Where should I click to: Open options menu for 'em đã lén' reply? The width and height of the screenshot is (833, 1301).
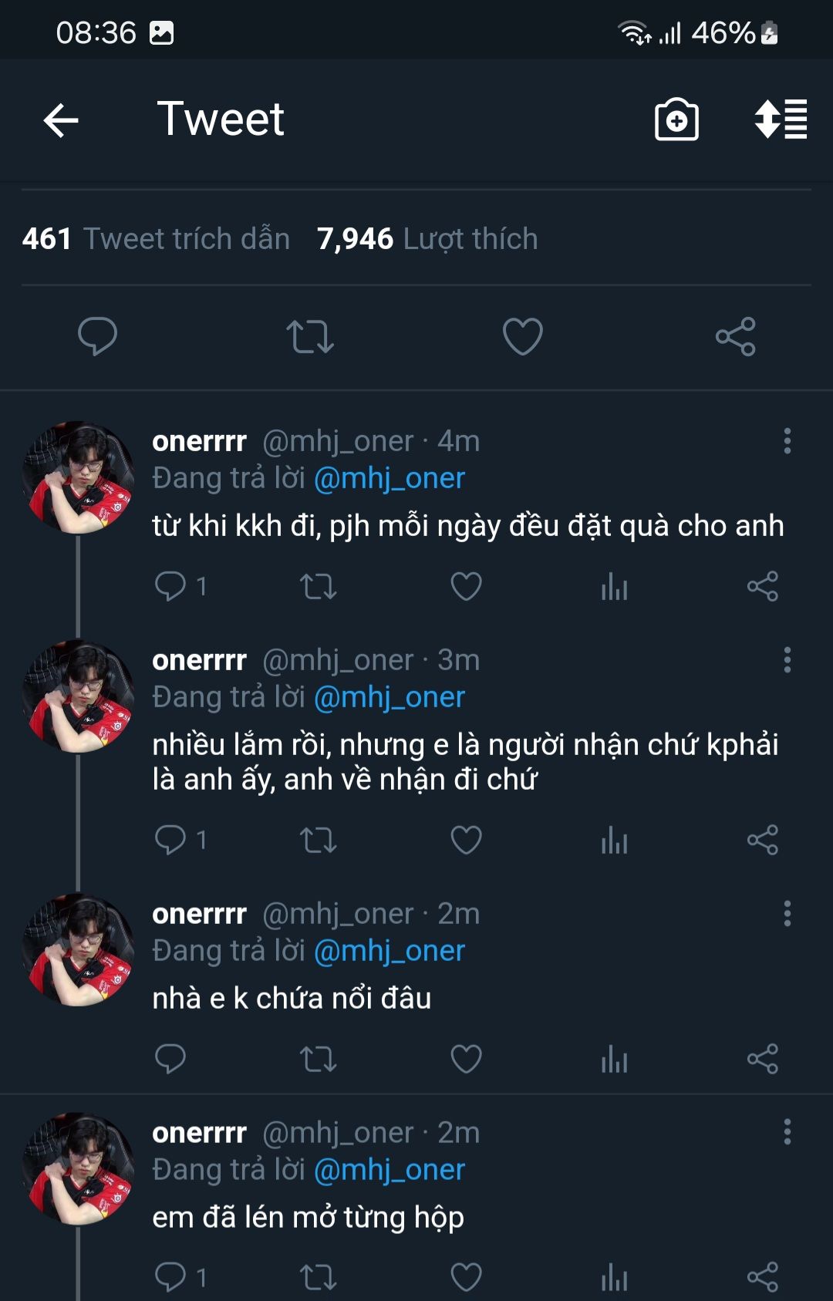coord(787,1132)
